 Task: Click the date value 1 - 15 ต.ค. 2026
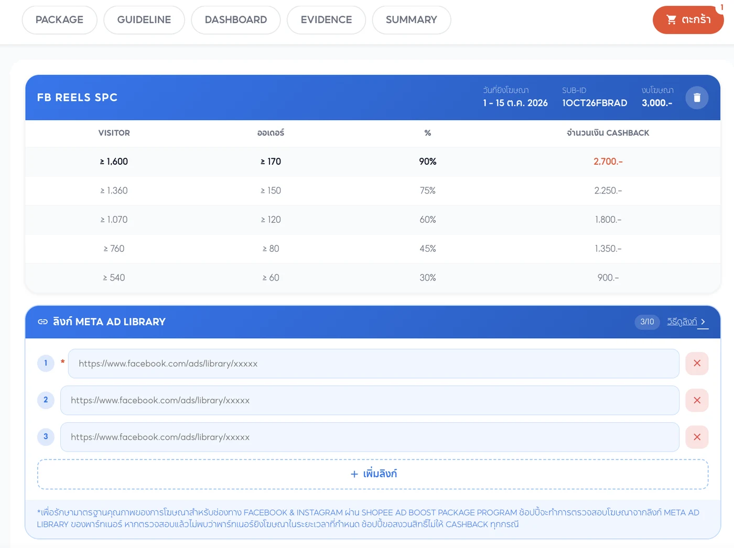515,103
